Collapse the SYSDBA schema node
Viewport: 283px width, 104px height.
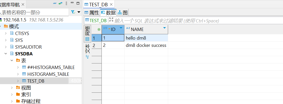pos(6,54)
